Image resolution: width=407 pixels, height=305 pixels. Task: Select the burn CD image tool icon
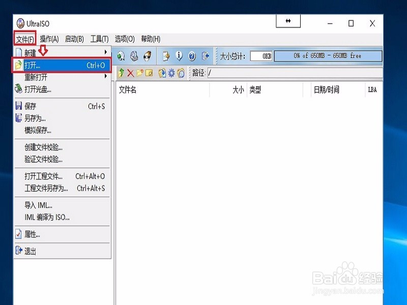(x=148, y=56)
